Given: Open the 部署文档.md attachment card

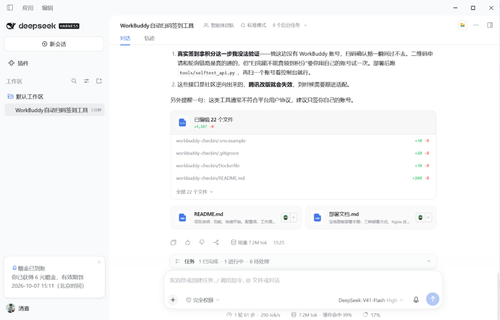Looking at the screenshot, I should click(x=371, y=218).
